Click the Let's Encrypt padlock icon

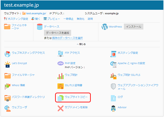click(x=7, y=64)
